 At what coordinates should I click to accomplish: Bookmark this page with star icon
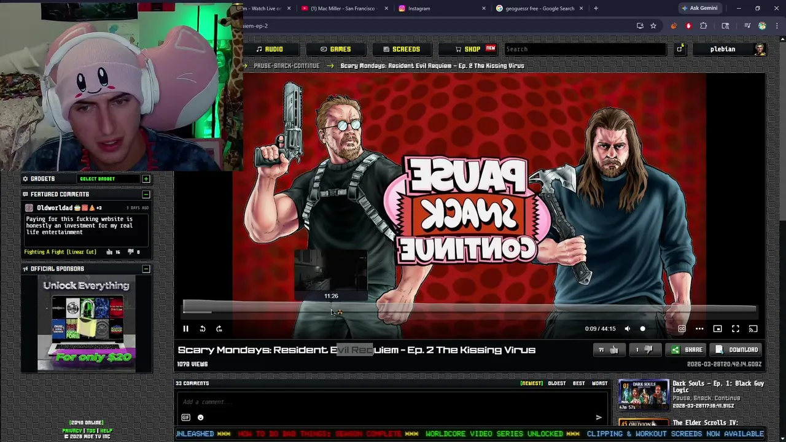[x=653, y=26]
